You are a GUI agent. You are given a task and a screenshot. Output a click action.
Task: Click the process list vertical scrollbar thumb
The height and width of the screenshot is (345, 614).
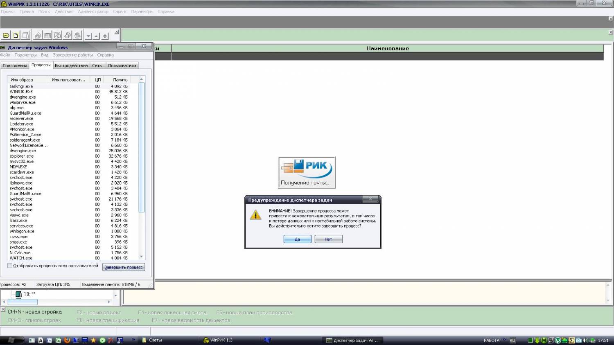click(x=142, y=147)
